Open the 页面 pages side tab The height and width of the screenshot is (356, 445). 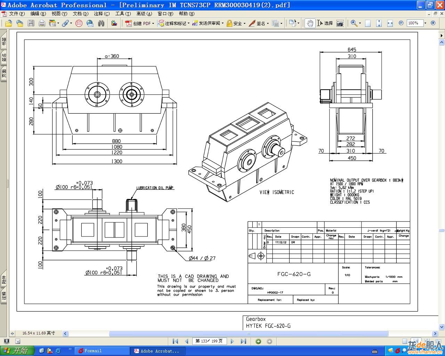pos(3,74)
